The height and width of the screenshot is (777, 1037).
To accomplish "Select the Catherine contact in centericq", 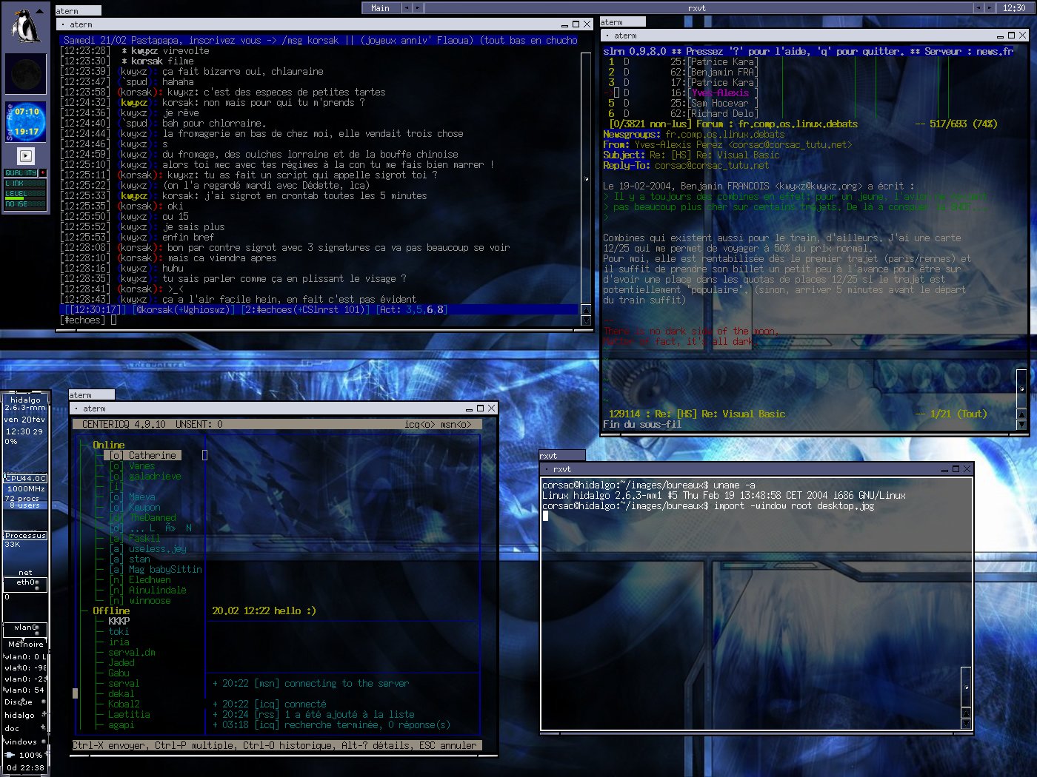I will pos(152,455).
